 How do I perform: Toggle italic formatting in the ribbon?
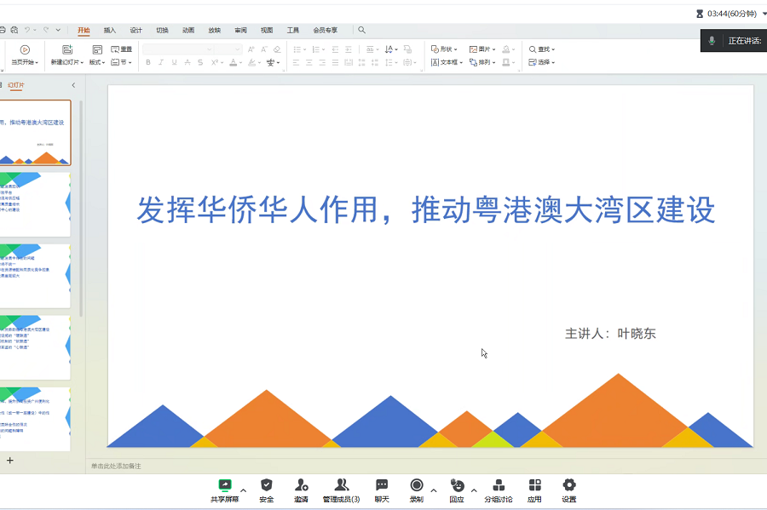tap(159, 62)
